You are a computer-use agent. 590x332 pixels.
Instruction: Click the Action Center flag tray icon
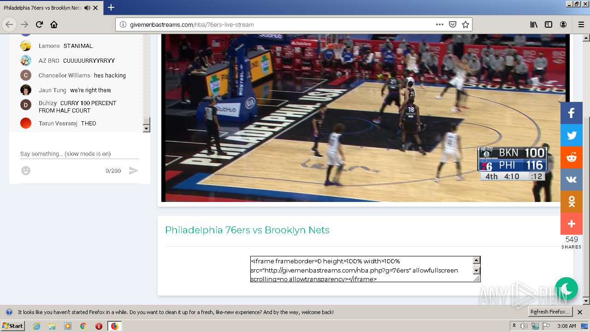click(546, 326)
